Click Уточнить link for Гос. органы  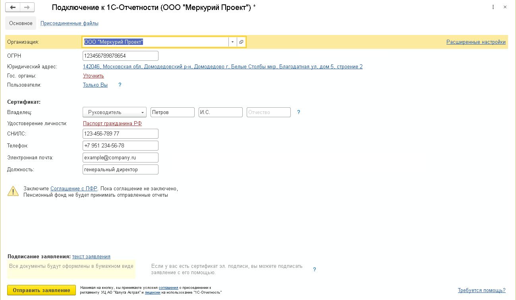[x=93, y=76]
